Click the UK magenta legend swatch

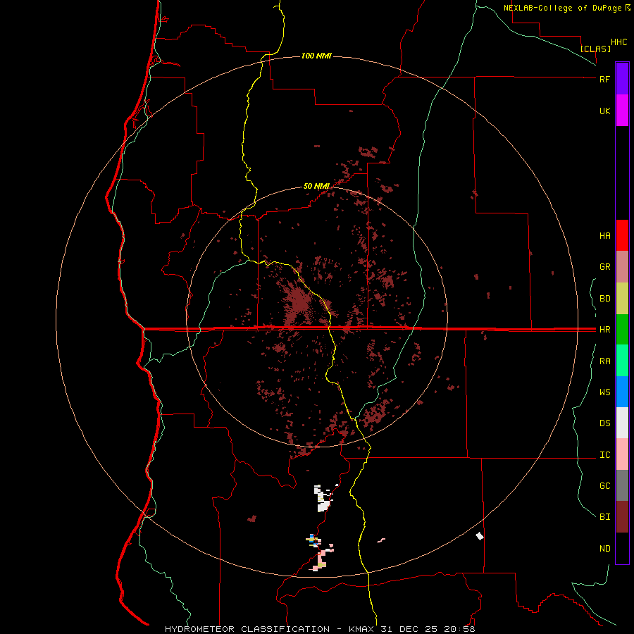(622, 111)
